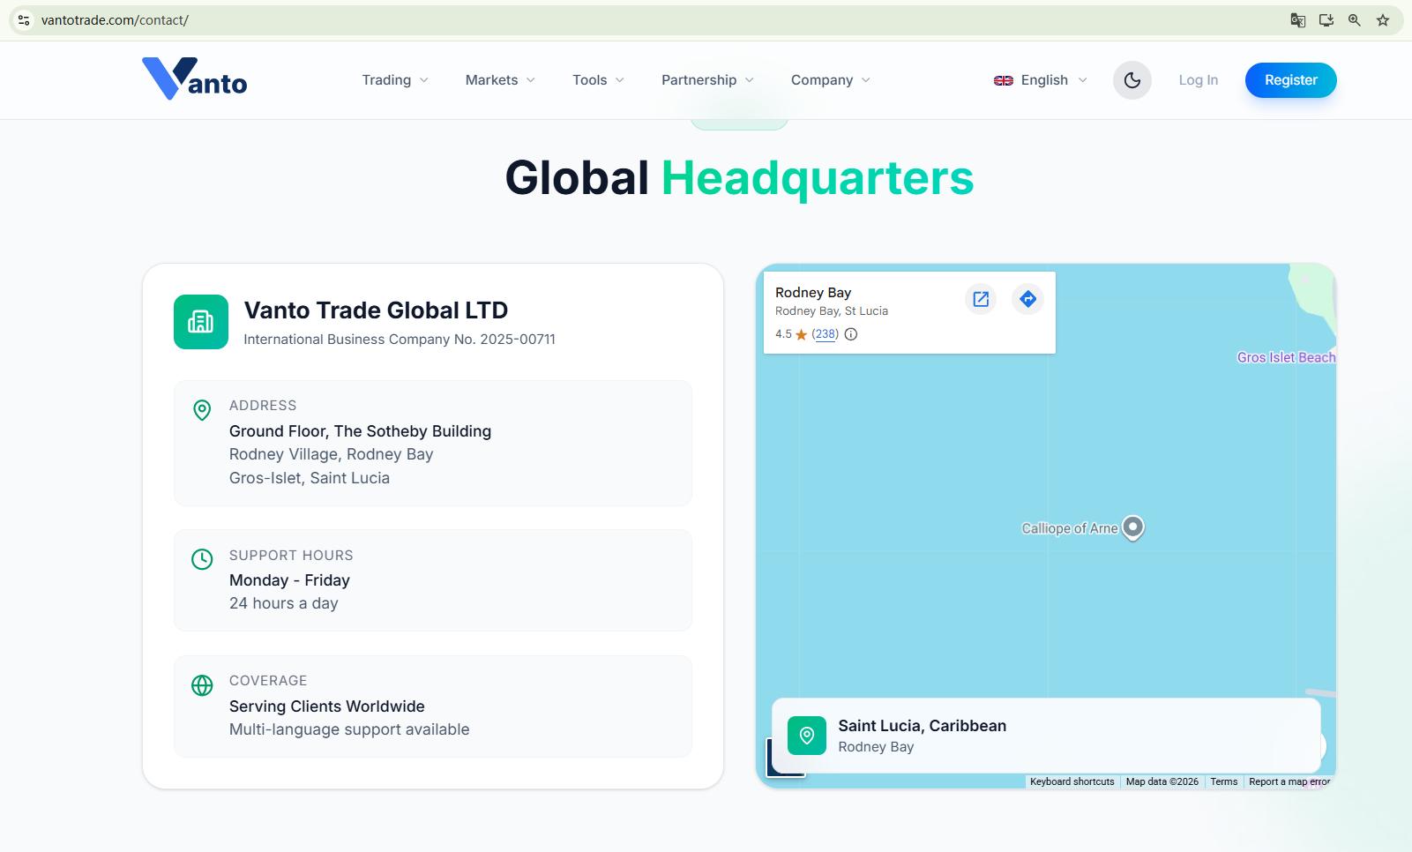This screenshot has width=1412, height=852.
Task: Click the Vanto logo
Action: (x=195, y=79)
